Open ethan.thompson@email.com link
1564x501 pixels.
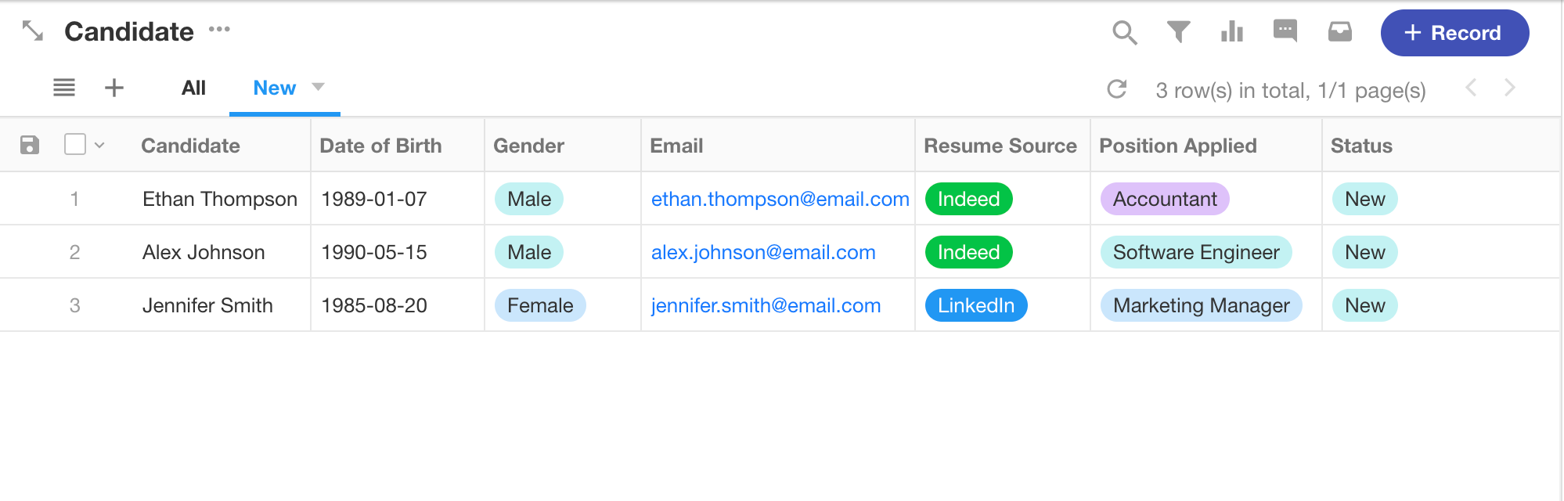pos(780,199)
